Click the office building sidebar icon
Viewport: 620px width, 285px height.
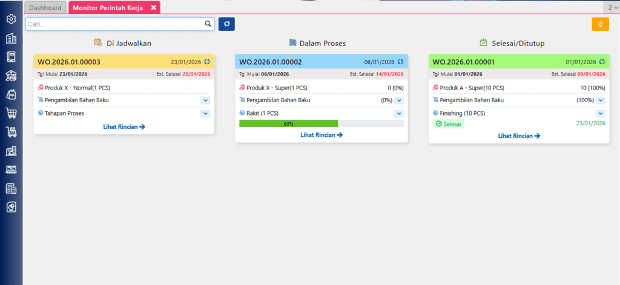click(11, 39)
